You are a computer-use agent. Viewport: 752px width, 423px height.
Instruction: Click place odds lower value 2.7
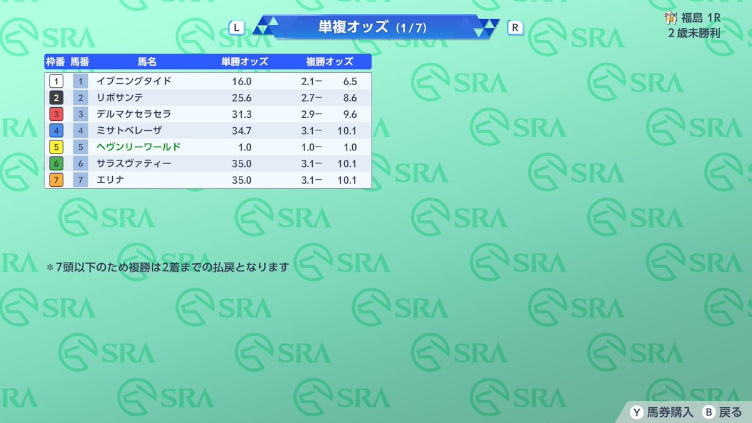(x=307, y=98)
